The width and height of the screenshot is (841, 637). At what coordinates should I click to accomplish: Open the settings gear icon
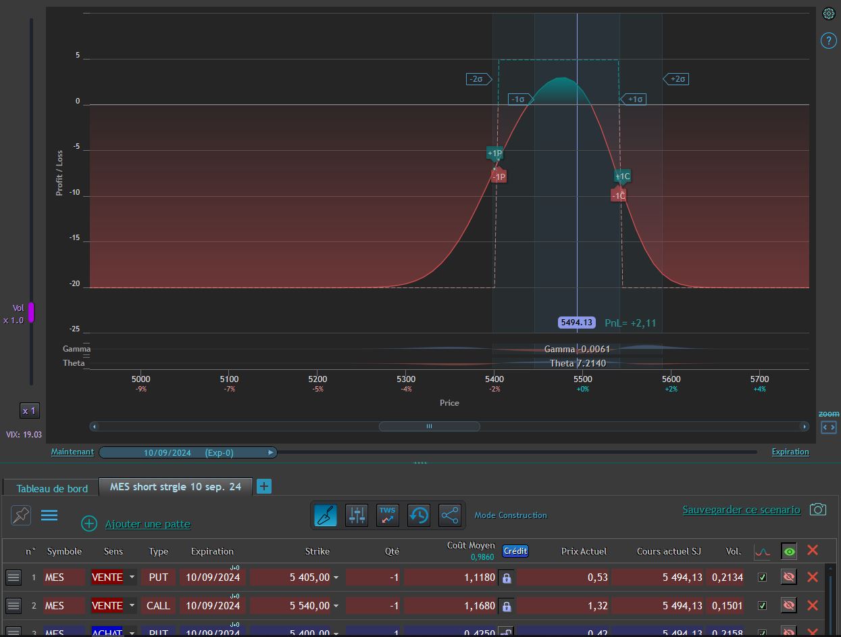tap(829, 14)
